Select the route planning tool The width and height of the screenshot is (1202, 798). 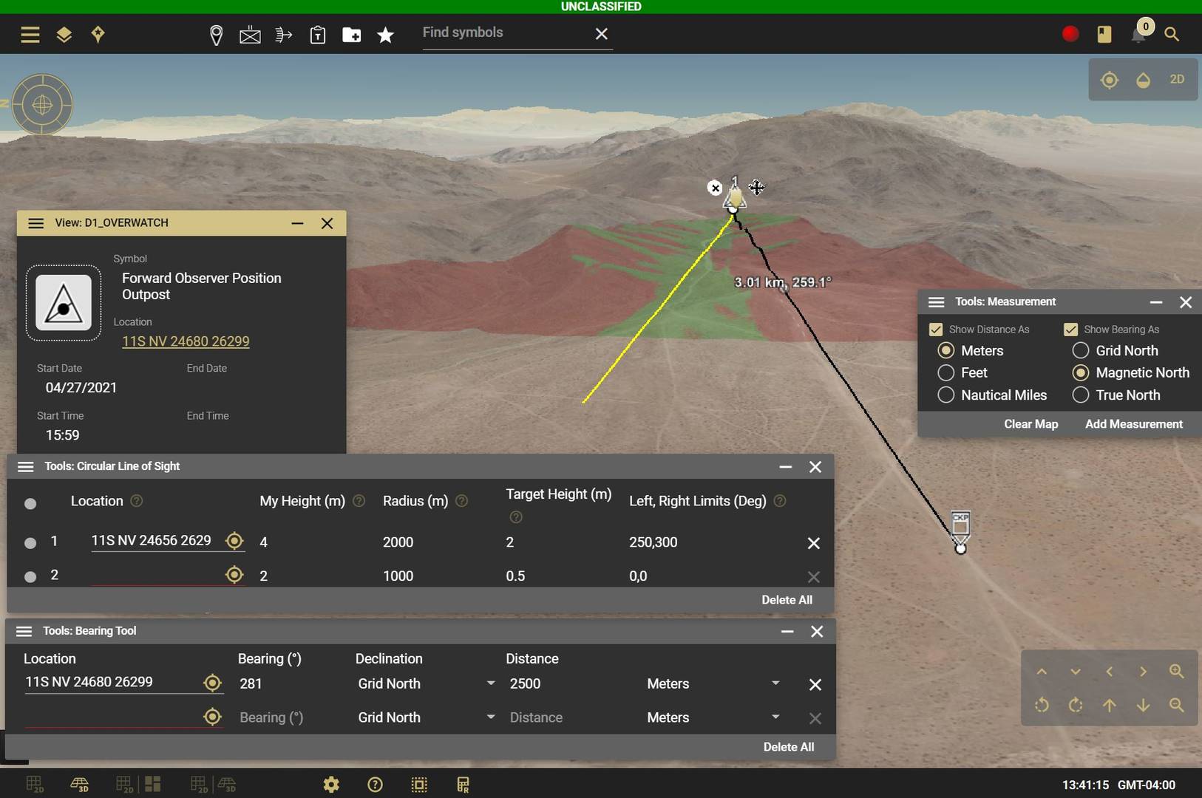coord(283,34)
